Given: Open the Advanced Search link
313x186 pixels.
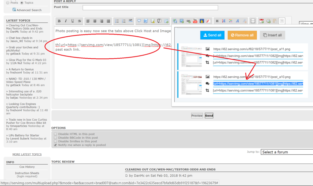Looking at the screenshot, I should click(29, 10).
